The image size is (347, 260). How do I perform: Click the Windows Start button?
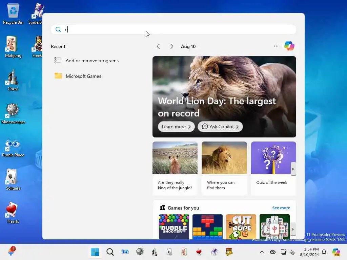[x=95, y=252]
